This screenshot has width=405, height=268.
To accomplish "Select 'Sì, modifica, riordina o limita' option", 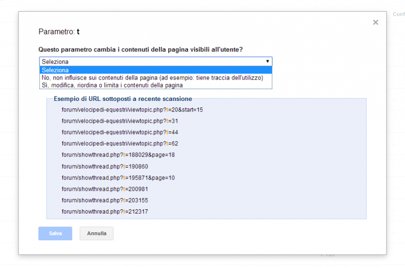I will 112,85.
